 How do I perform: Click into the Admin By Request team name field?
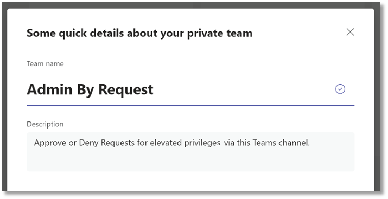click(190, 89)
